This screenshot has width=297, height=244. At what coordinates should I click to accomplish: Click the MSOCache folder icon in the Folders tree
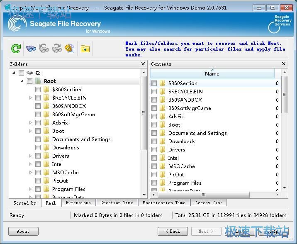point(46,172)
